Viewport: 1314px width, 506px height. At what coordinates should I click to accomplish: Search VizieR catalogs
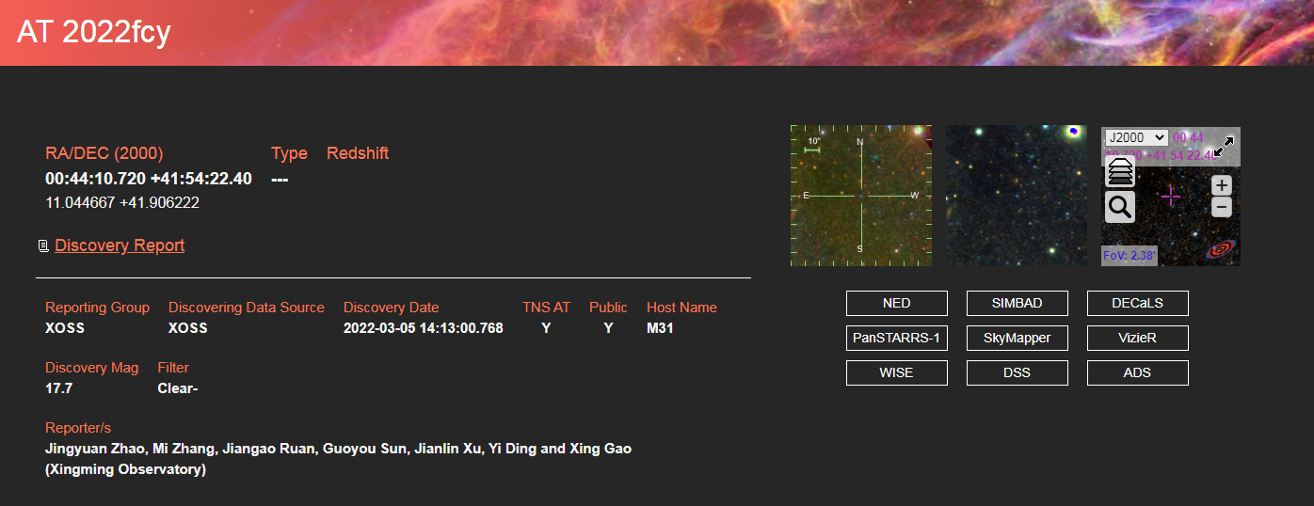(1137, 338)
